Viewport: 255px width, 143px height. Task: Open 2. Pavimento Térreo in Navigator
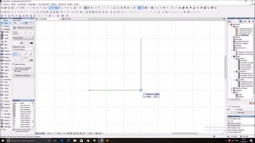click(x=245, y=33)
